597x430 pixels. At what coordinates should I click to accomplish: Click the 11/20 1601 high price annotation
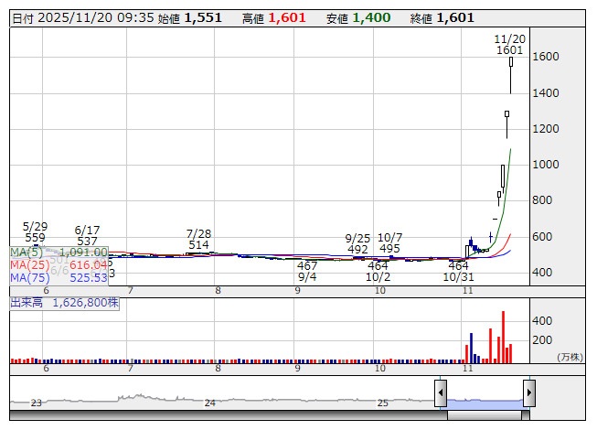[x=509, y=45]
